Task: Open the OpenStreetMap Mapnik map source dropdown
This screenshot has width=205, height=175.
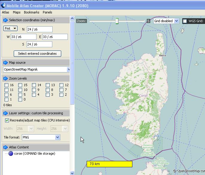Action: tap(36, 69)
